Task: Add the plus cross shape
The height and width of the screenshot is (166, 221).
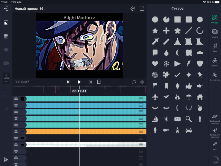Action: click(166, 31)
